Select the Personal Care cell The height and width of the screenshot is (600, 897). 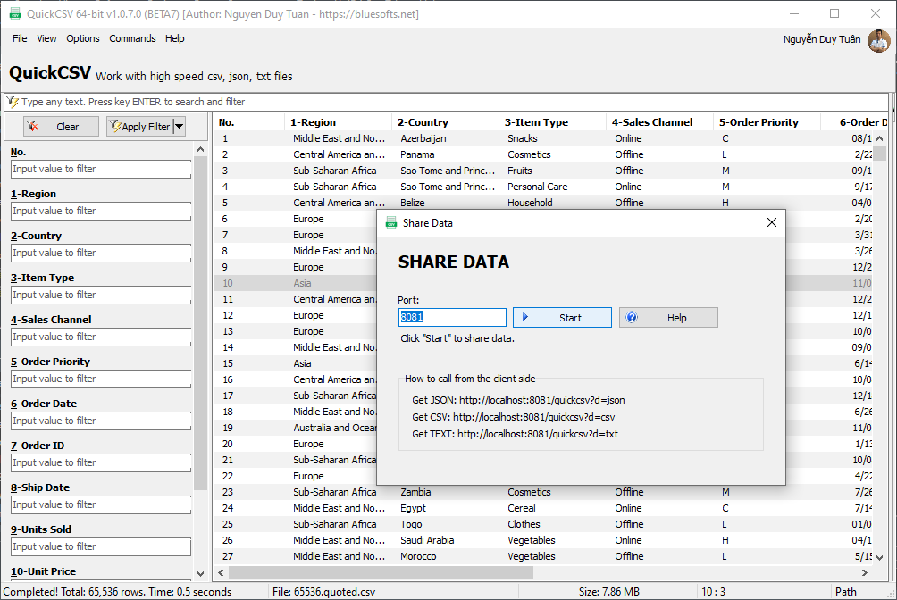(x=537, y=187)
